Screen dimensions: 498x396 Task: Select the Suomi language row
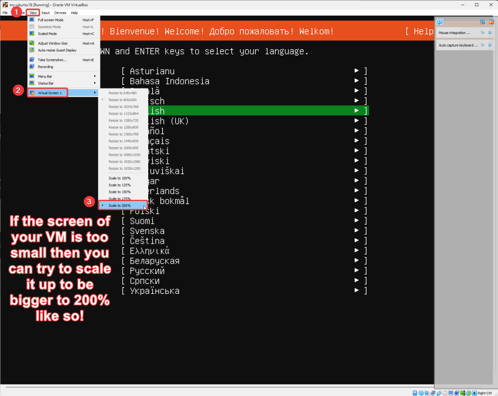pos(244,221)
